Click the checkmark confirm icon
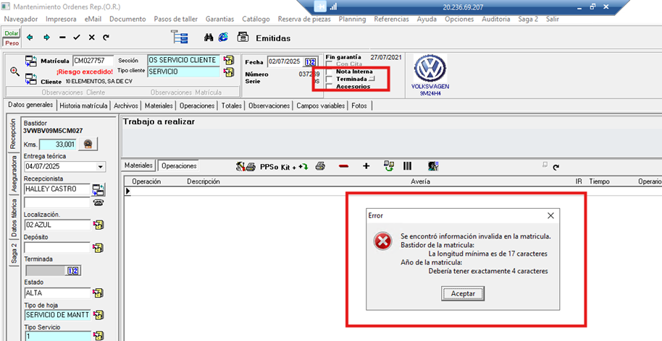The height and width of the screenshot is (341, 662). click(x=76, y=37)
